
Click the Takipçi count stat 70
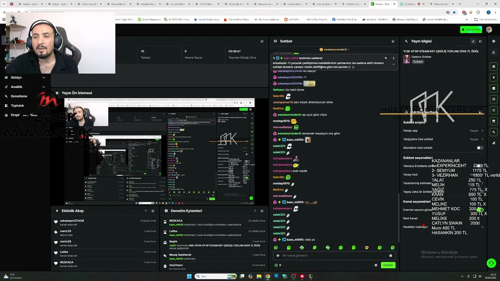click(143, 51)
